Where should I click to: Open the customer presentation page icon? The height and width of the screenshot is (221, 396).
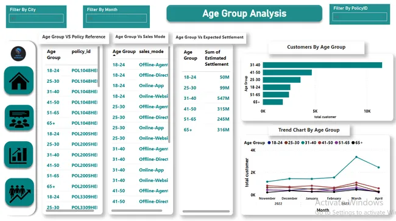click(x=19, y=118)
